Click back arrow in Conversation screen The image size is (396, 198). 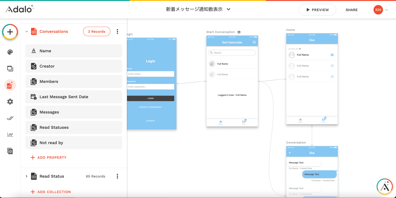click(x=290, y=153)
